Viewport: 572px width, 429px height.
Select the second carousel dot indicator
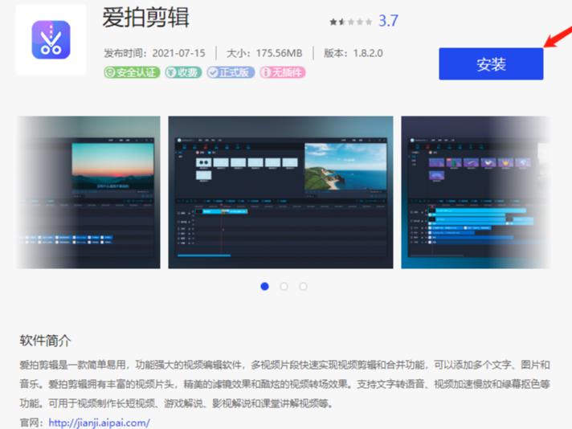[284, 286]
